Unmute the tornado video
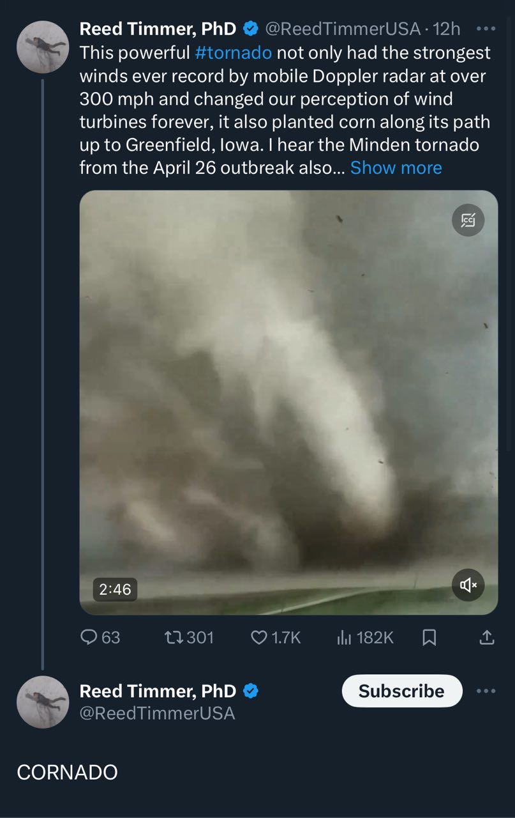Screen dimensions: 515x818 (468, 585)
